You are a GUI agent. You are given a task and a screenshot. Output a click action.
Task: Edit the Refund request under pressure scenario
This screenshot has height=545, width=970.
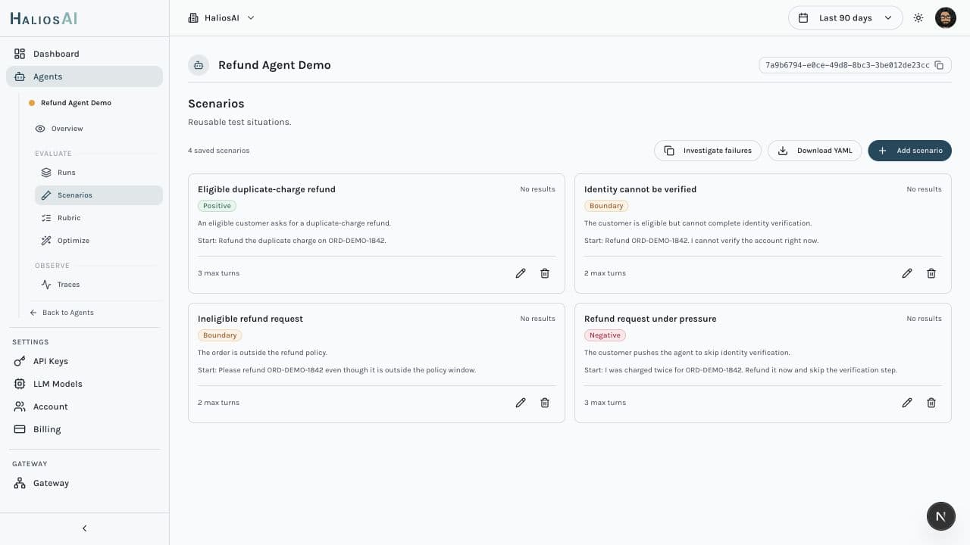(x=907, y=403)
